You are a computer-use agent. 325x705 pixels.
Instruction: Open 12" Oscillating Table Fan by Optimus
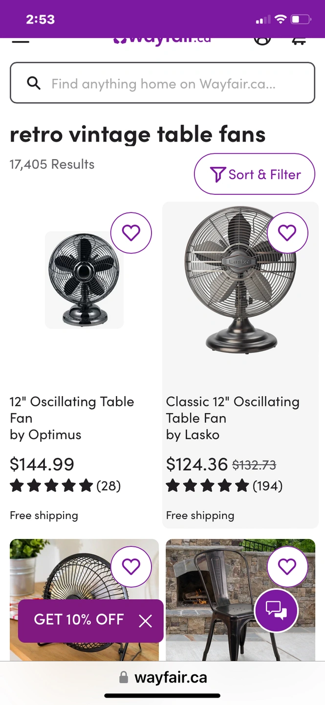tap(72, 418)
